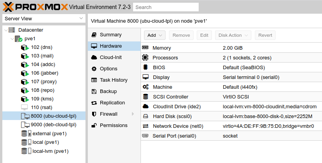322x163 pixels.
Task: Click the Processors CPU chip icon
Action: click(145, 57)
